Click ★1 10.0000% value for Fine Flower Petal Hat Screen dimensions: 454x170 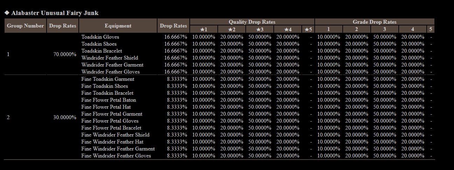tap(204, 107)
